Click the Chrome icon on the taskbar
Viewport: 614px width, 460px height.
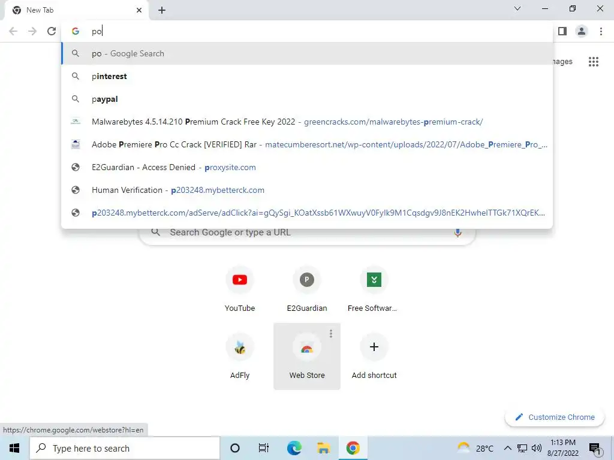pos(353,448)
